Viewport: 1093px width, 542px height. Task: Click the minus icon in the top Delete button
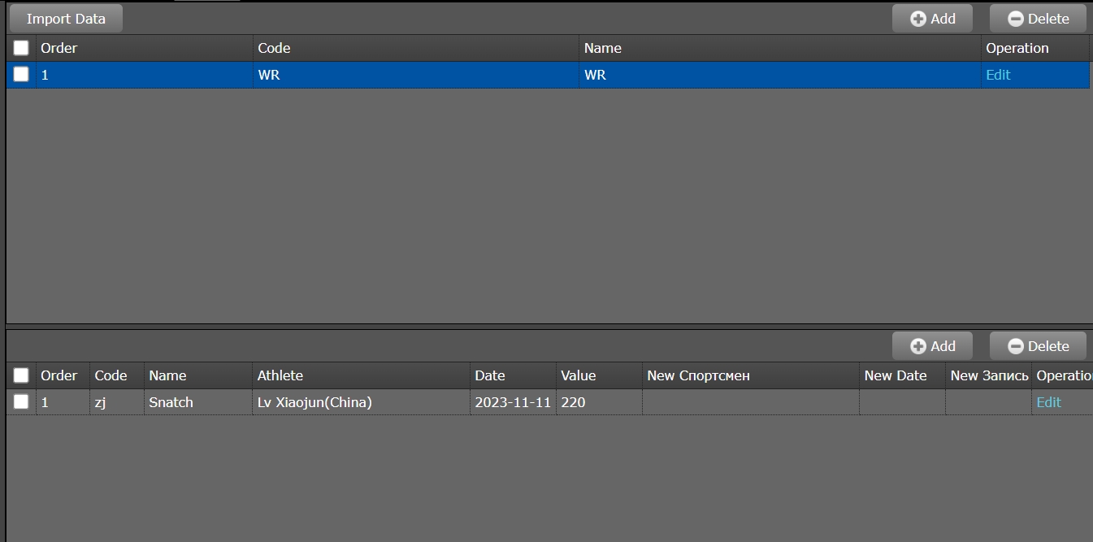1015,19
